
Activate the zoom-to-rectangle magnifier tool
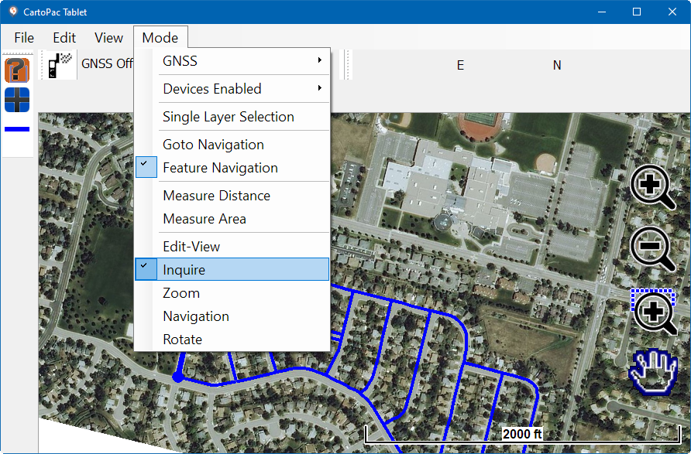[654, 311]
